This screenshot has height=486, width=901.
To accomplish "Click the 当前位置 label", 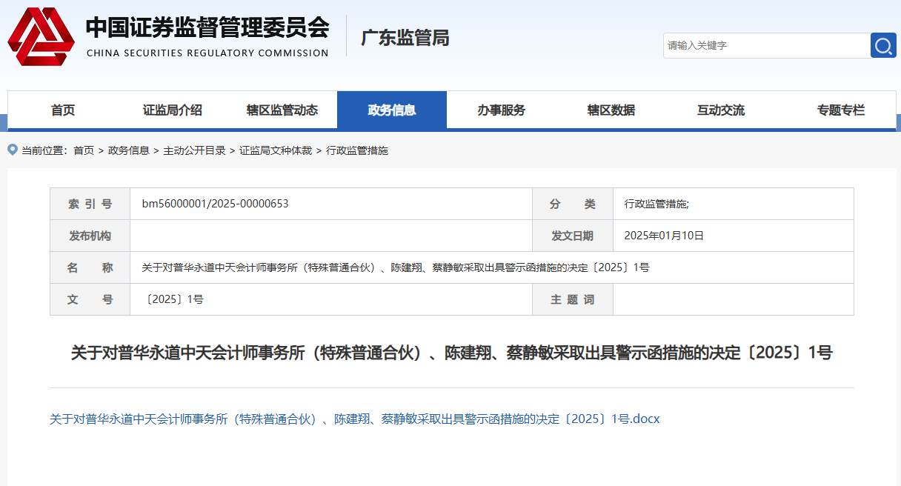I will (x=44, y=150).
